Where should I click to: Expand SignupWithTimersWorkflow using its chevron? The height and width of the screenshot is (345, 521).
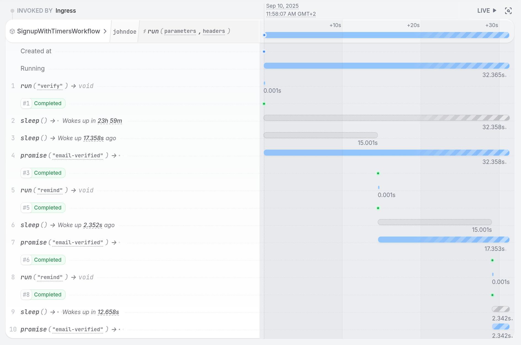click(105, 31)
